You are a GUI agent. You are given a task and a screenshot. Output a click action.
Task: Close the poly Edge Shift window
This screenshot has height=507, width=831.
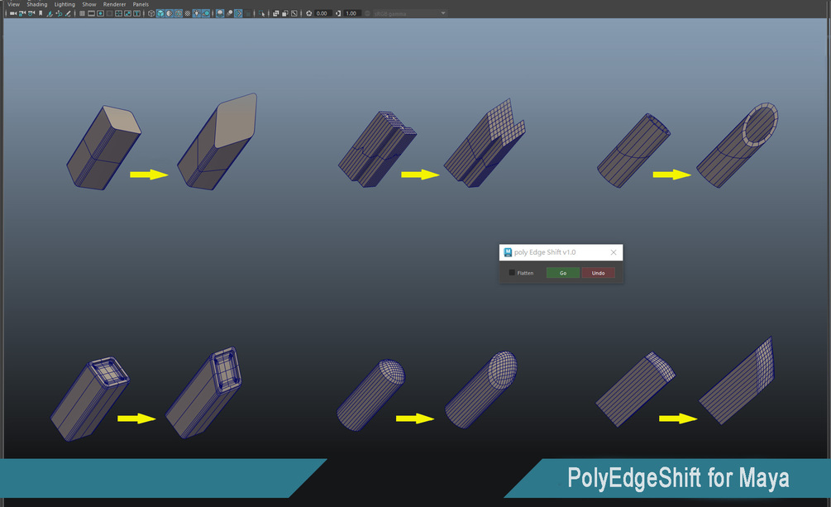614,252
